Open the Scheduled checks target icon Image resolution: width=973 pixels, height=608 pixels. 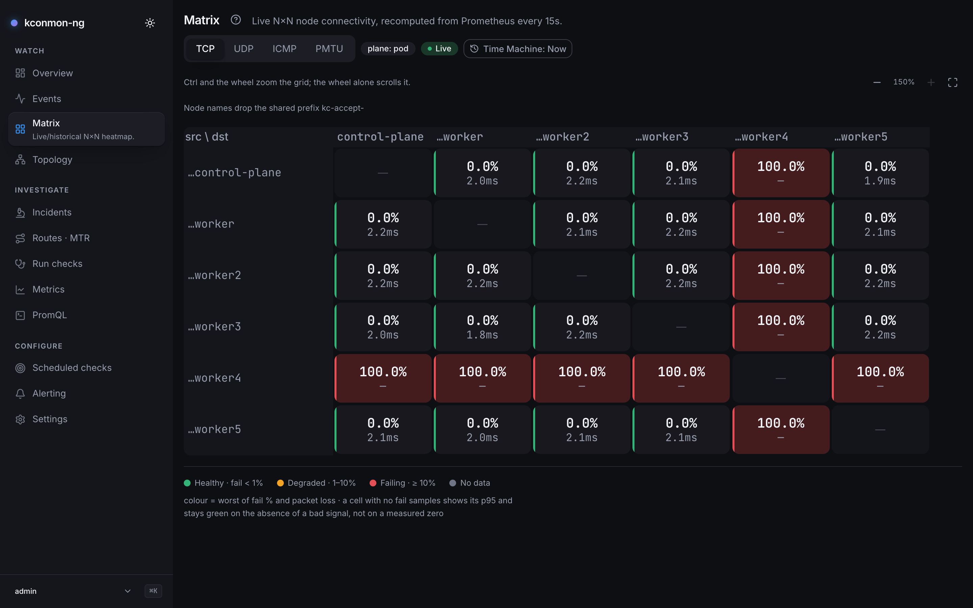pyautogui.click(x=20, y=368)
